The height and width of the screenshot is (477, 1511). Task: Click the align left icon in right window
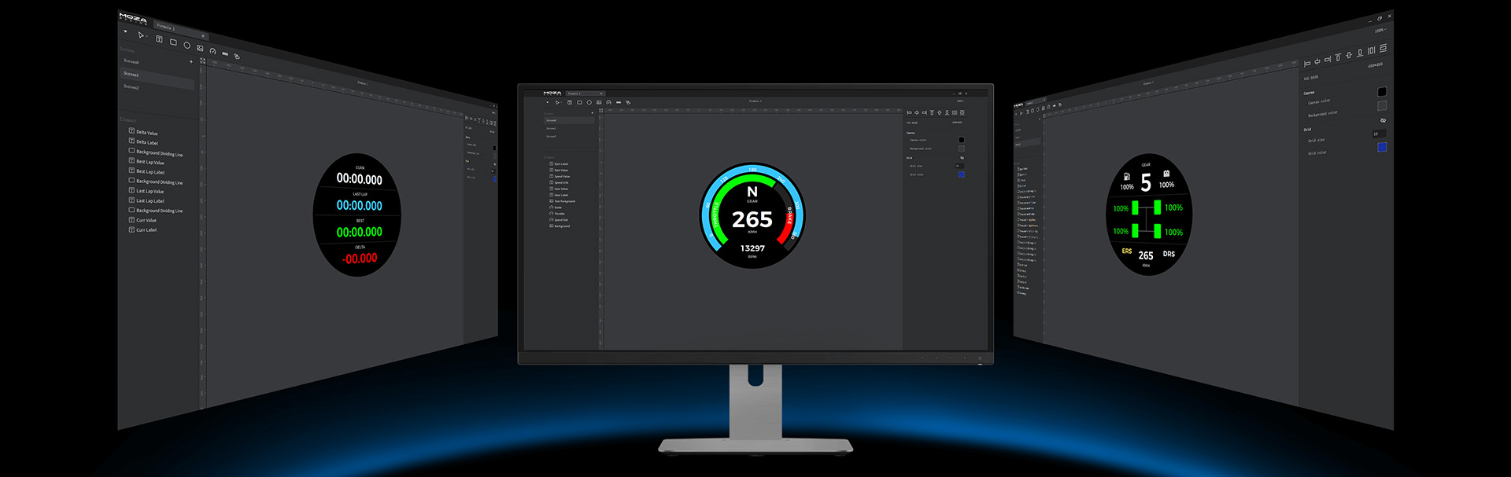click(x=1307, y=63)
